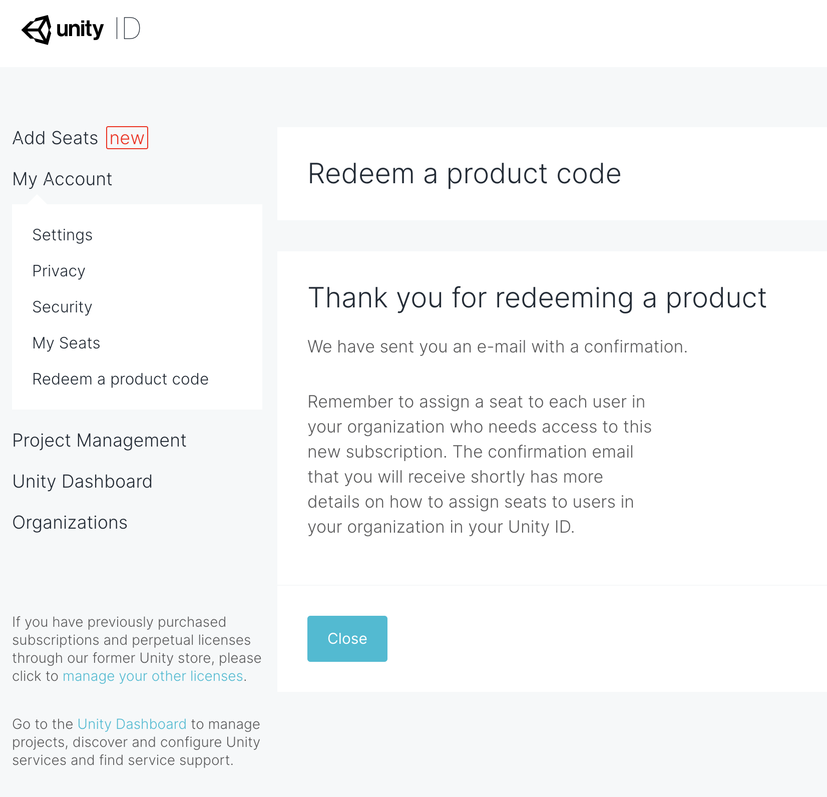Collapse the My Account section
This screenshot has width=827, height=797.
pyautogui.click(x=62, y=179)
